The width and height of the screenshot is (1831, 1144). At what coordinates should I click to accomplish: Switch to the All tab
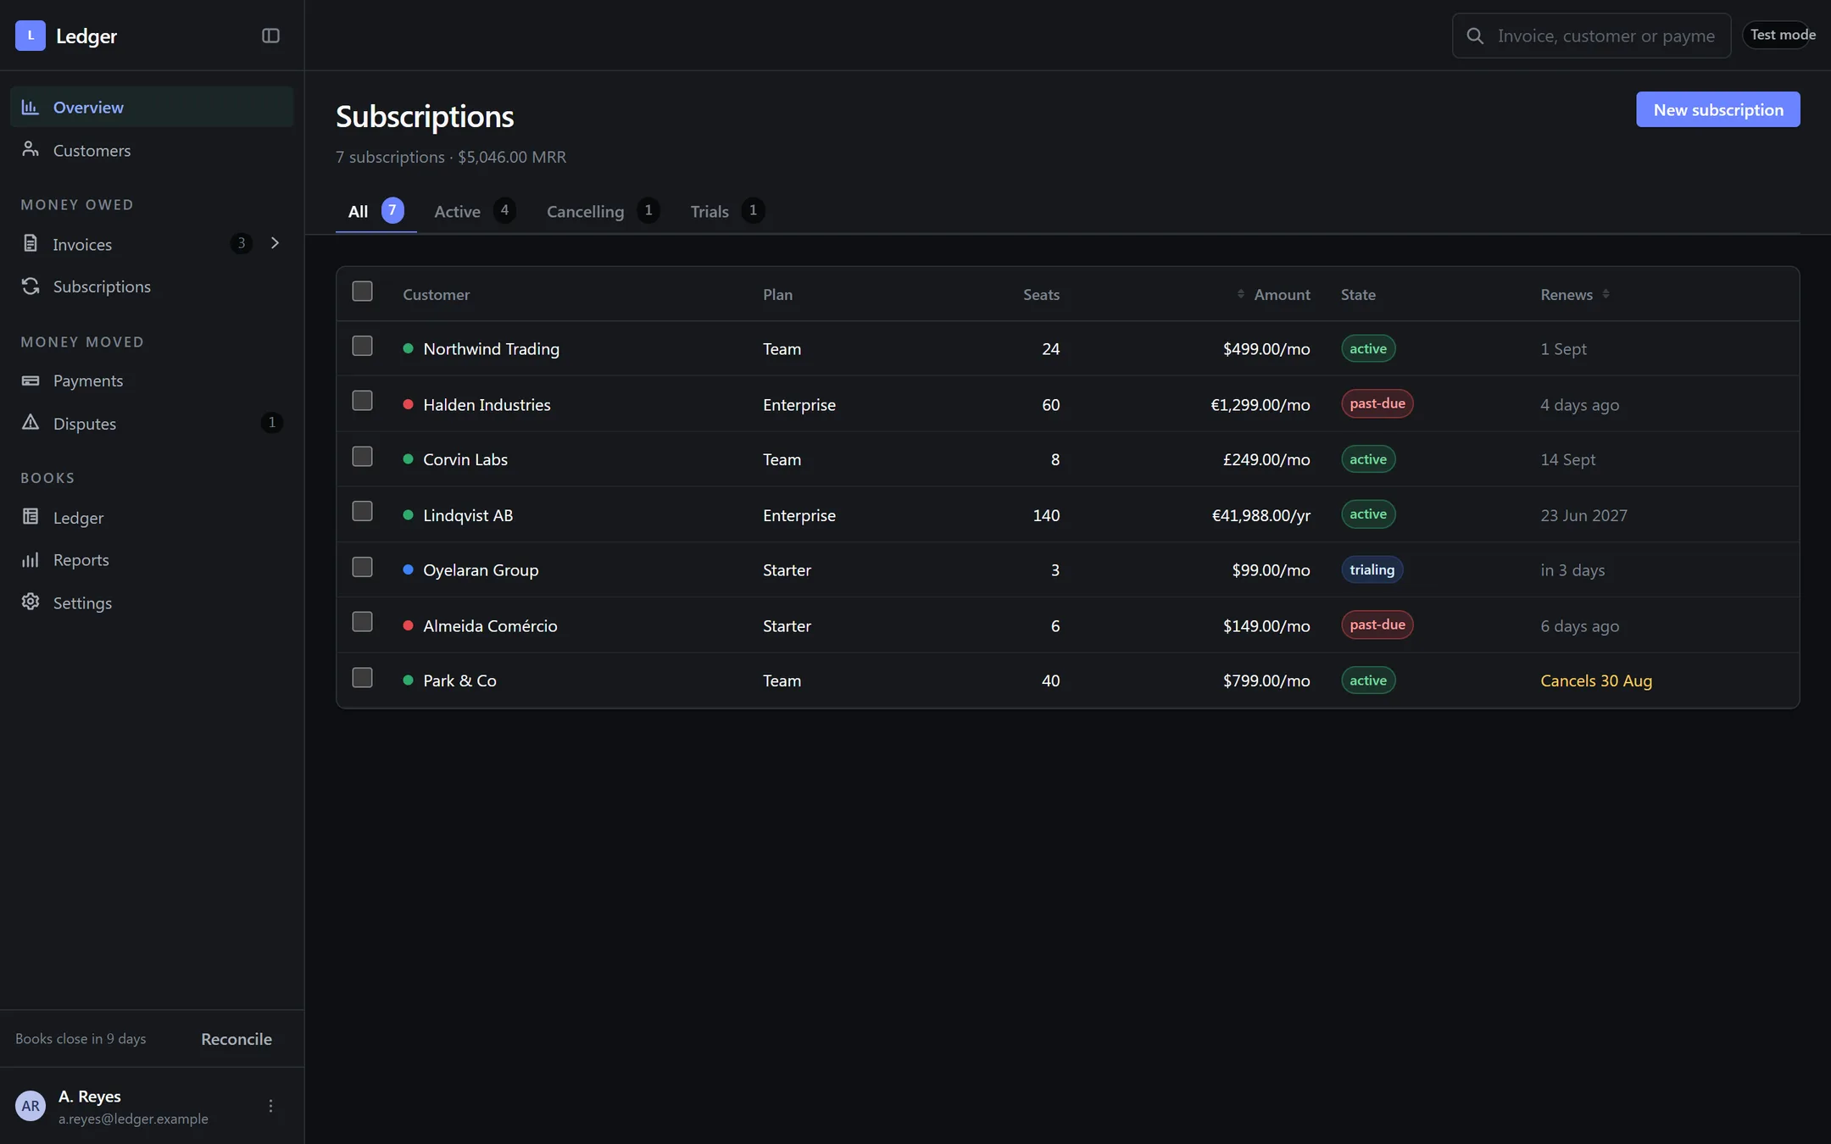tap(376, 211)
